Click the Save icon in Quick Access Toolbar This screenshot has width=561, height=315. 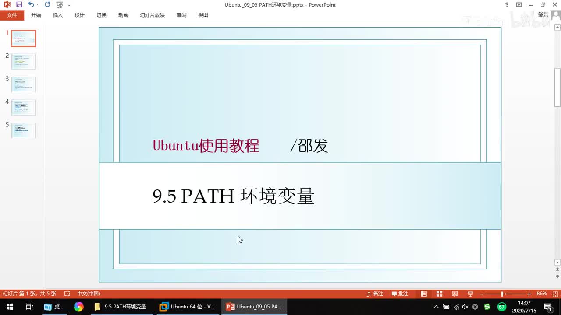tap(19, 4)
